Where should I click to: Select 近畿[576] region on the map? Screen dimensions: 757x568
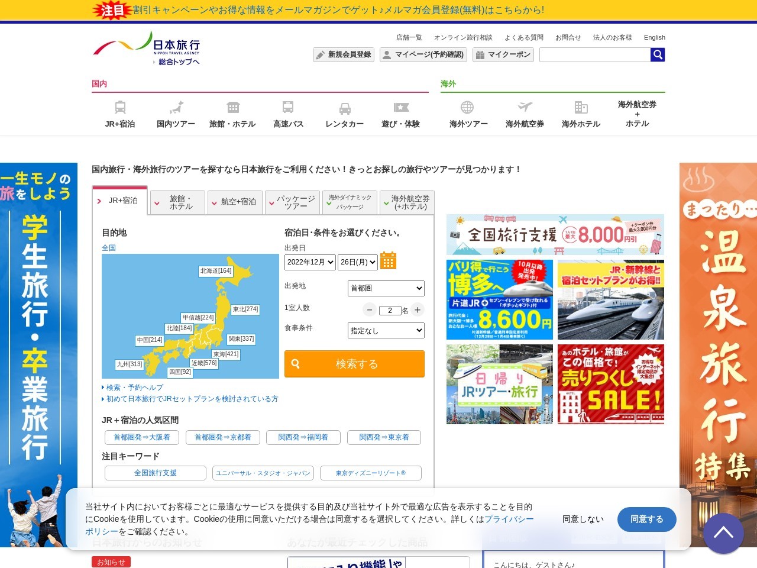(x=204, y=363)
